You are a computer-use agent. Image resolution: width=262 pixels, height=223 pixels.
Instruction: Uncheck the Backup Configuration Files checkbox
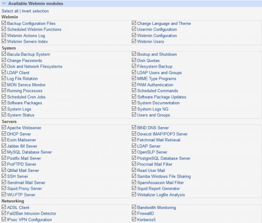click(x=4, y=24)
